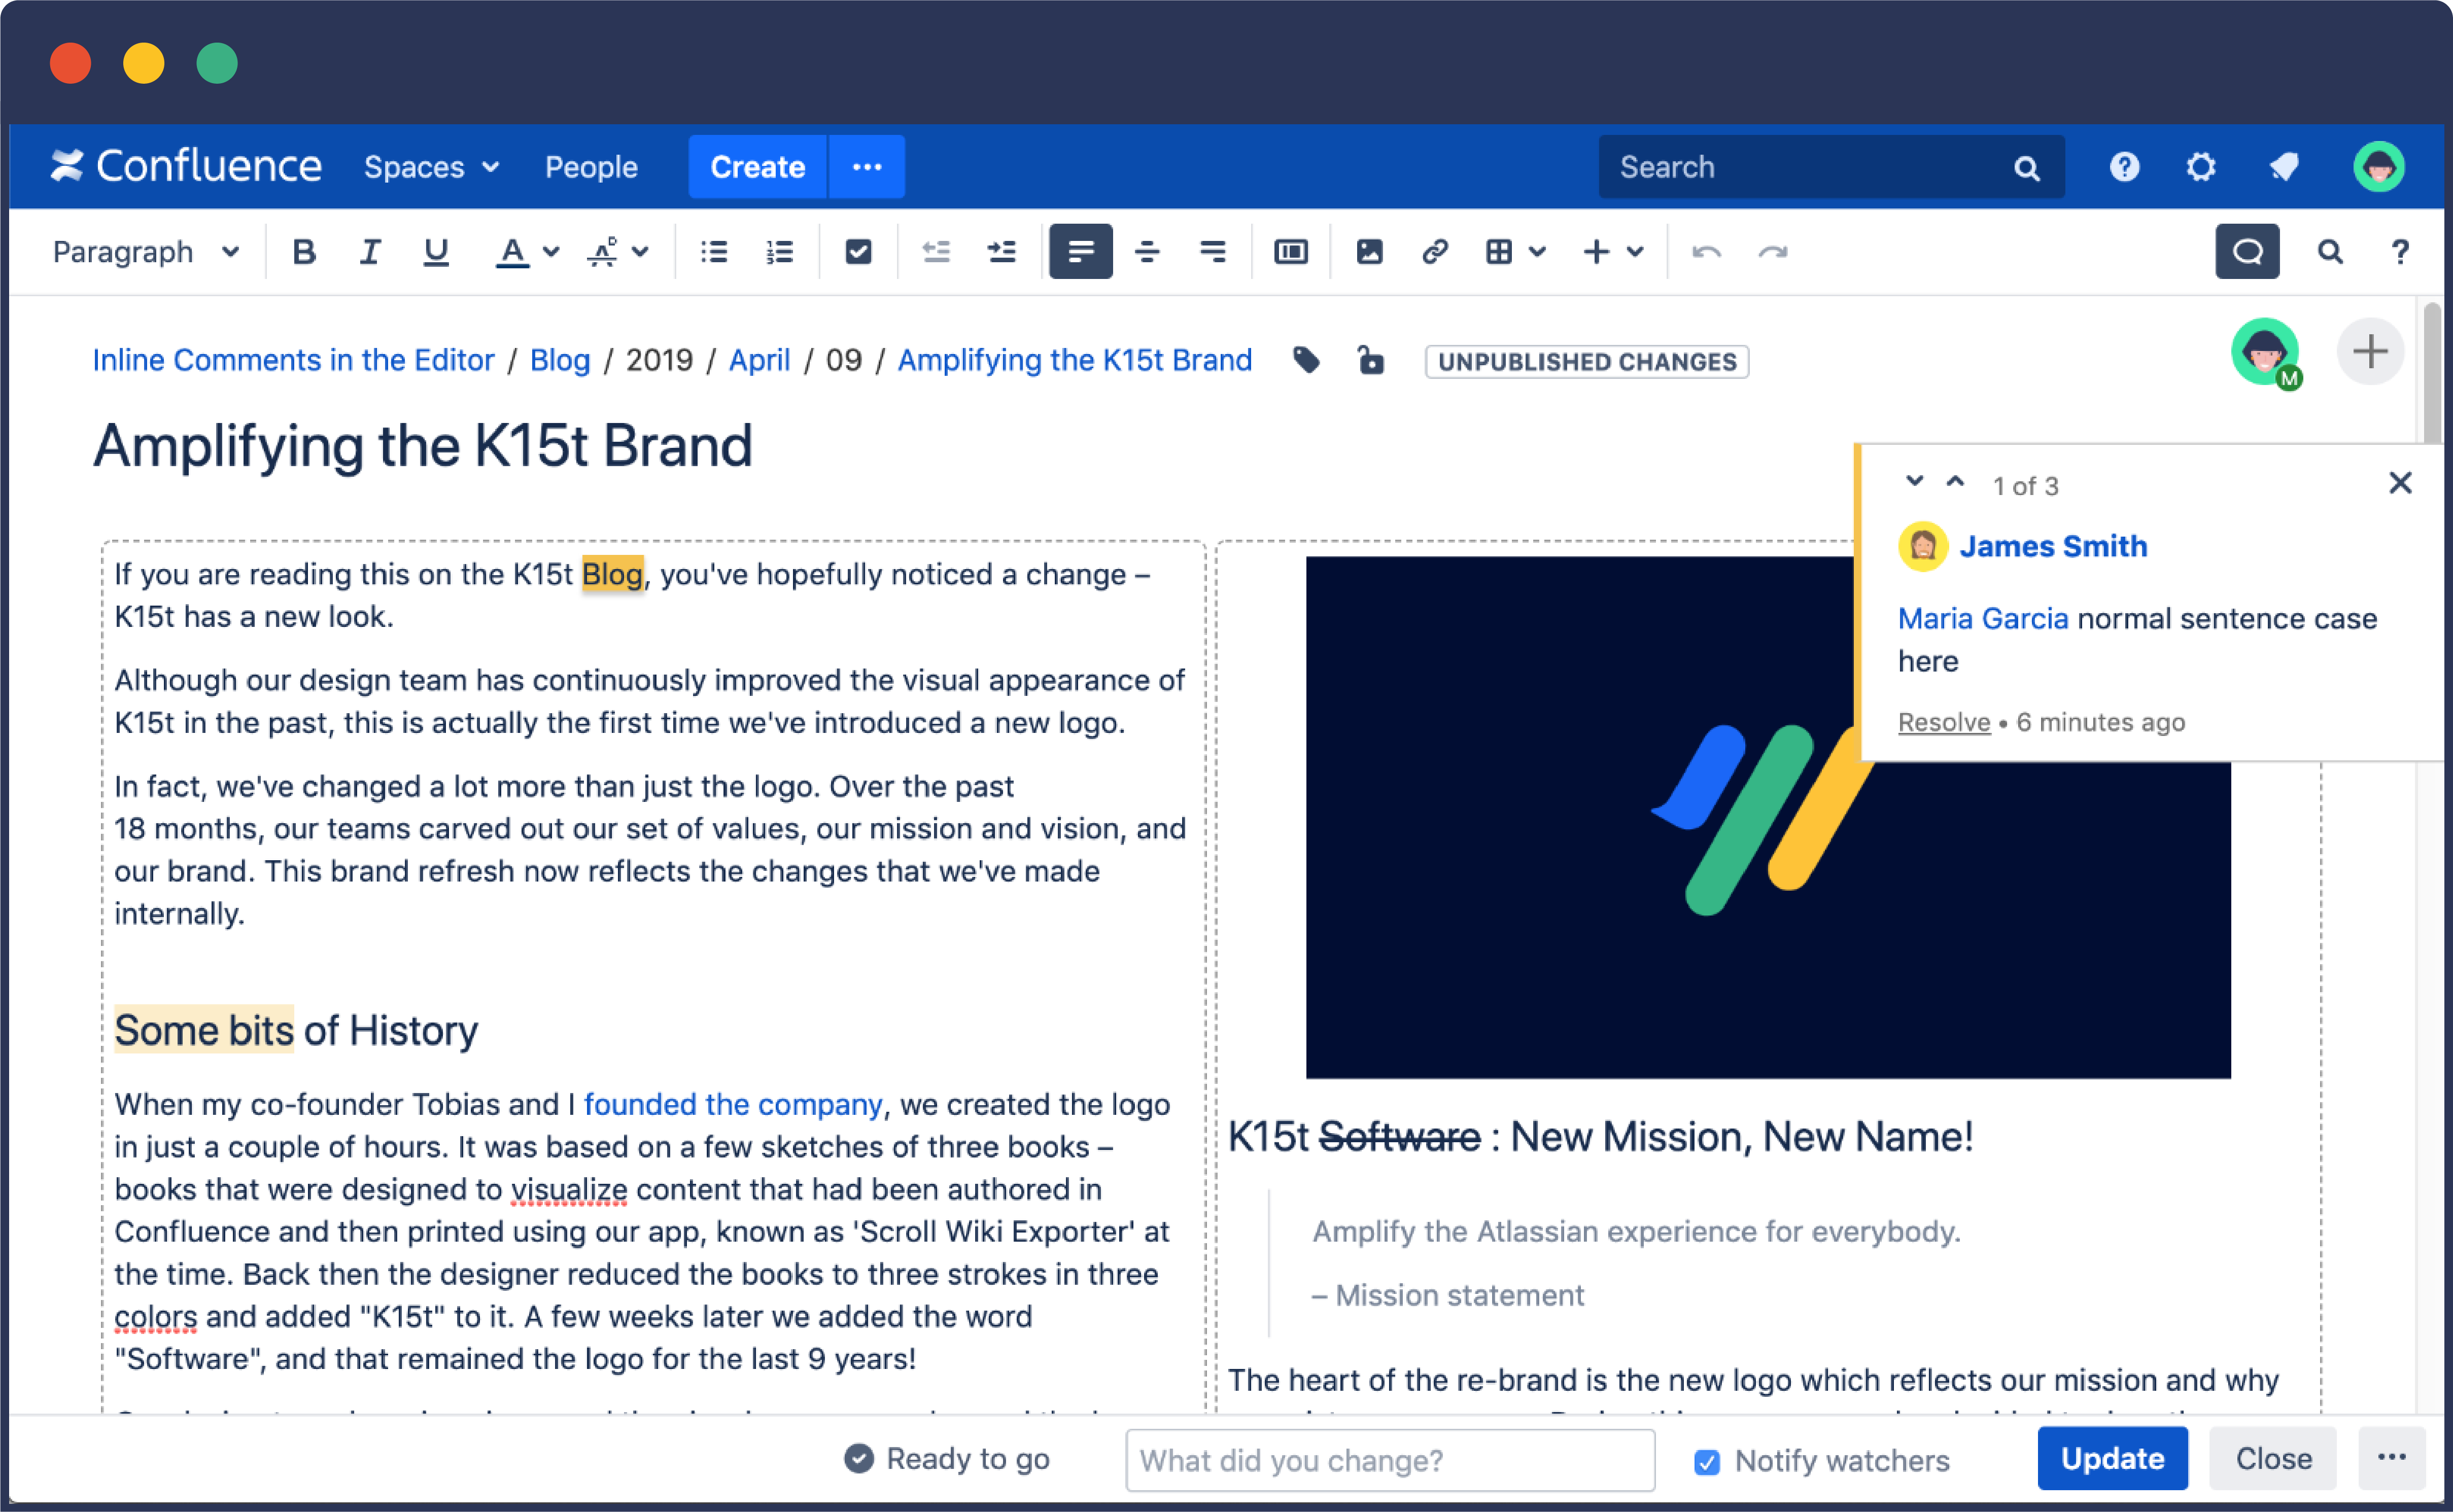Toggle underline formatting
The height and width of the screenshot is (1512, 2453).
click(x=436, y=252)
